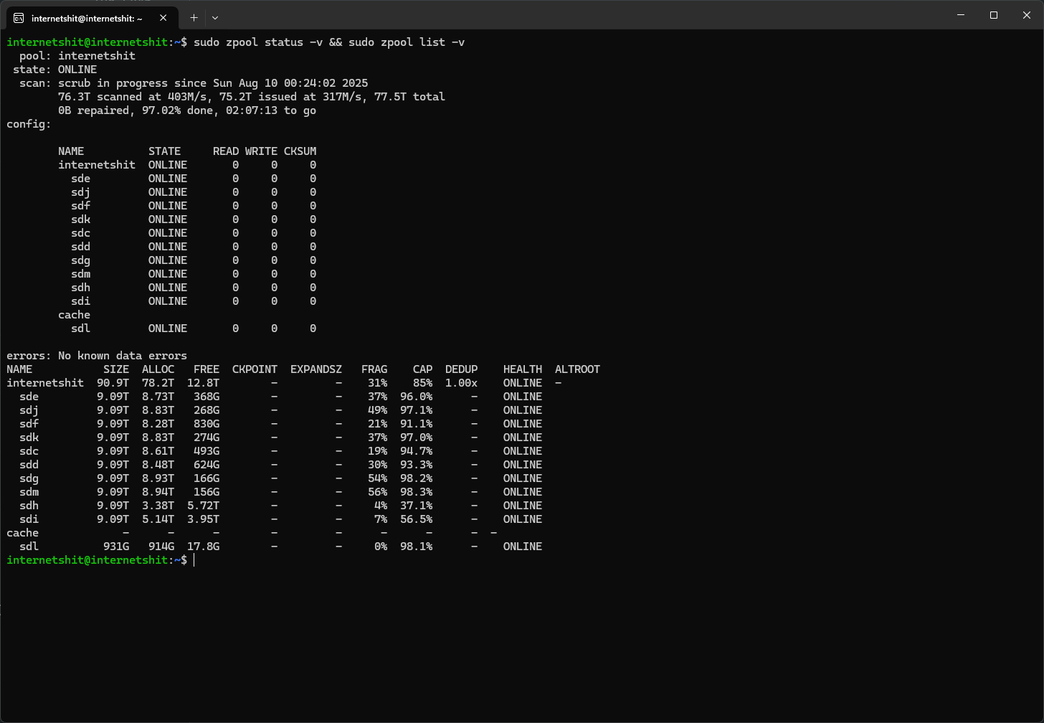Click the CKPOINT column header
This screenshot has width=1044, height=723.
[x=255, y=369]
